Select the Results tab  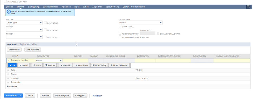tap(20, 7)
